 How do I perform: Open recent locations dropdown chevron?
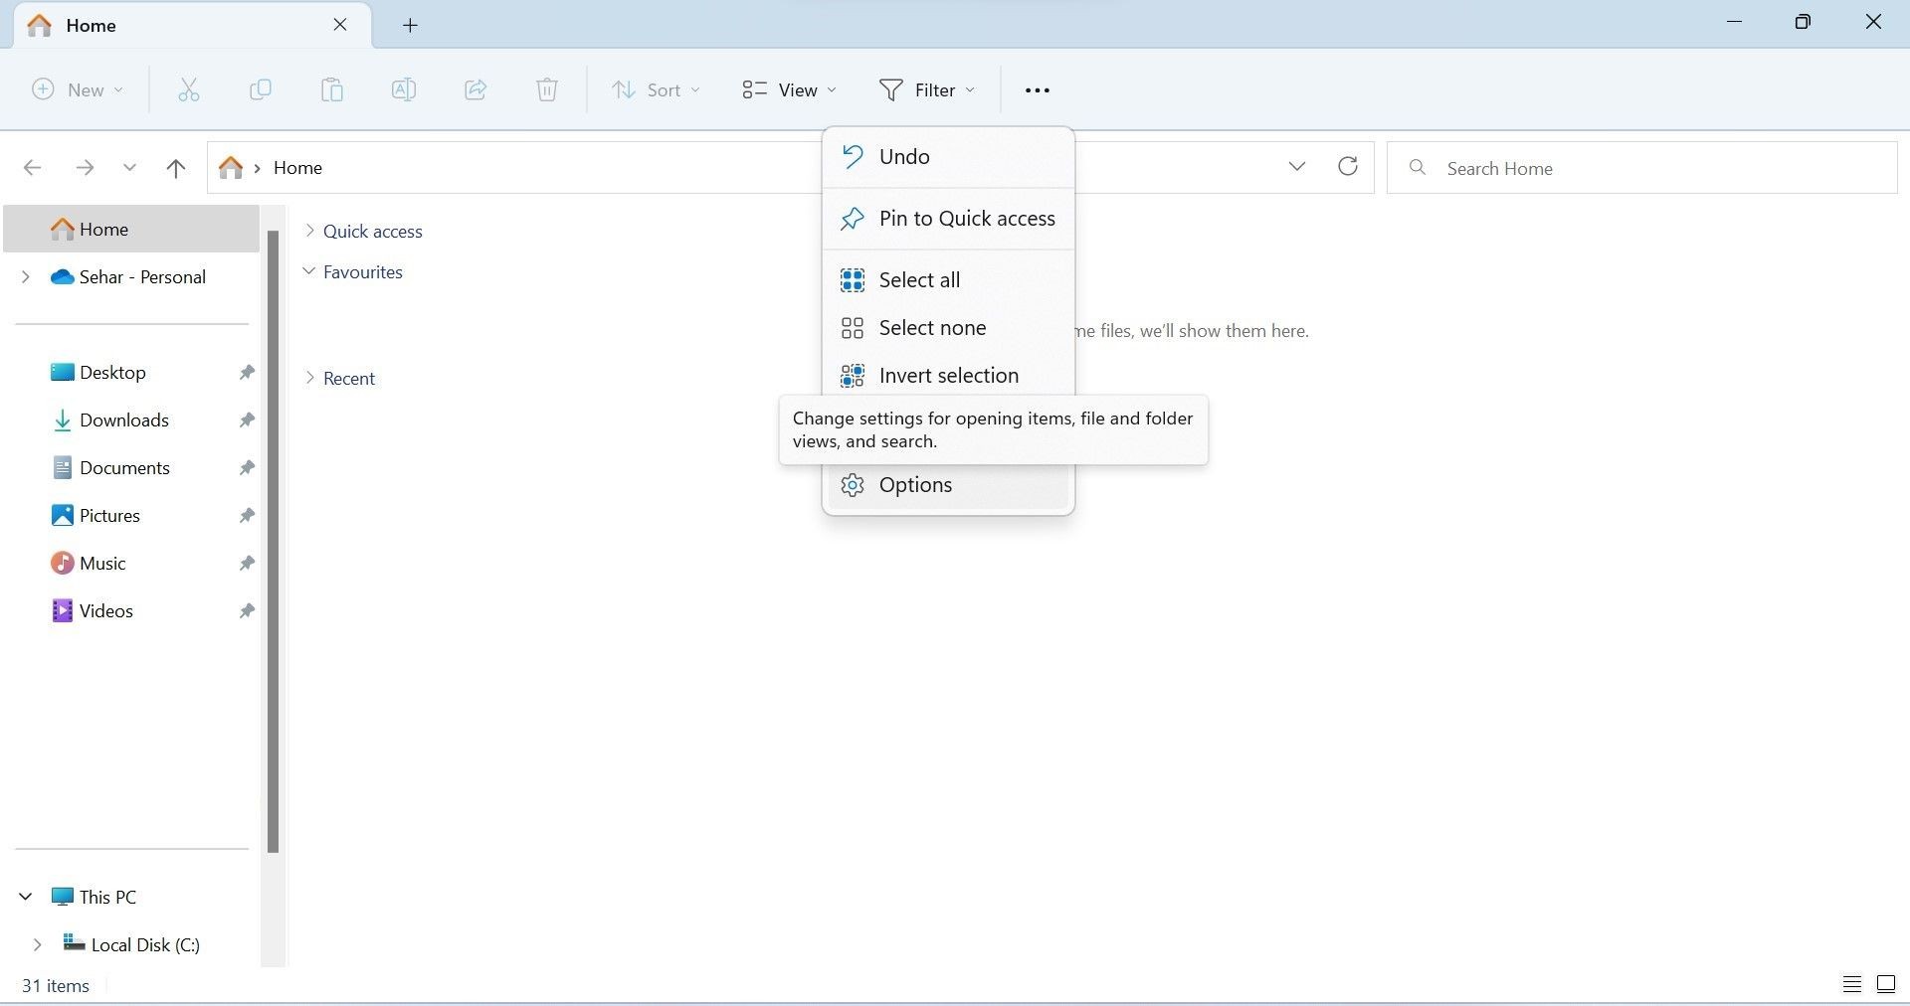(129, 168)
